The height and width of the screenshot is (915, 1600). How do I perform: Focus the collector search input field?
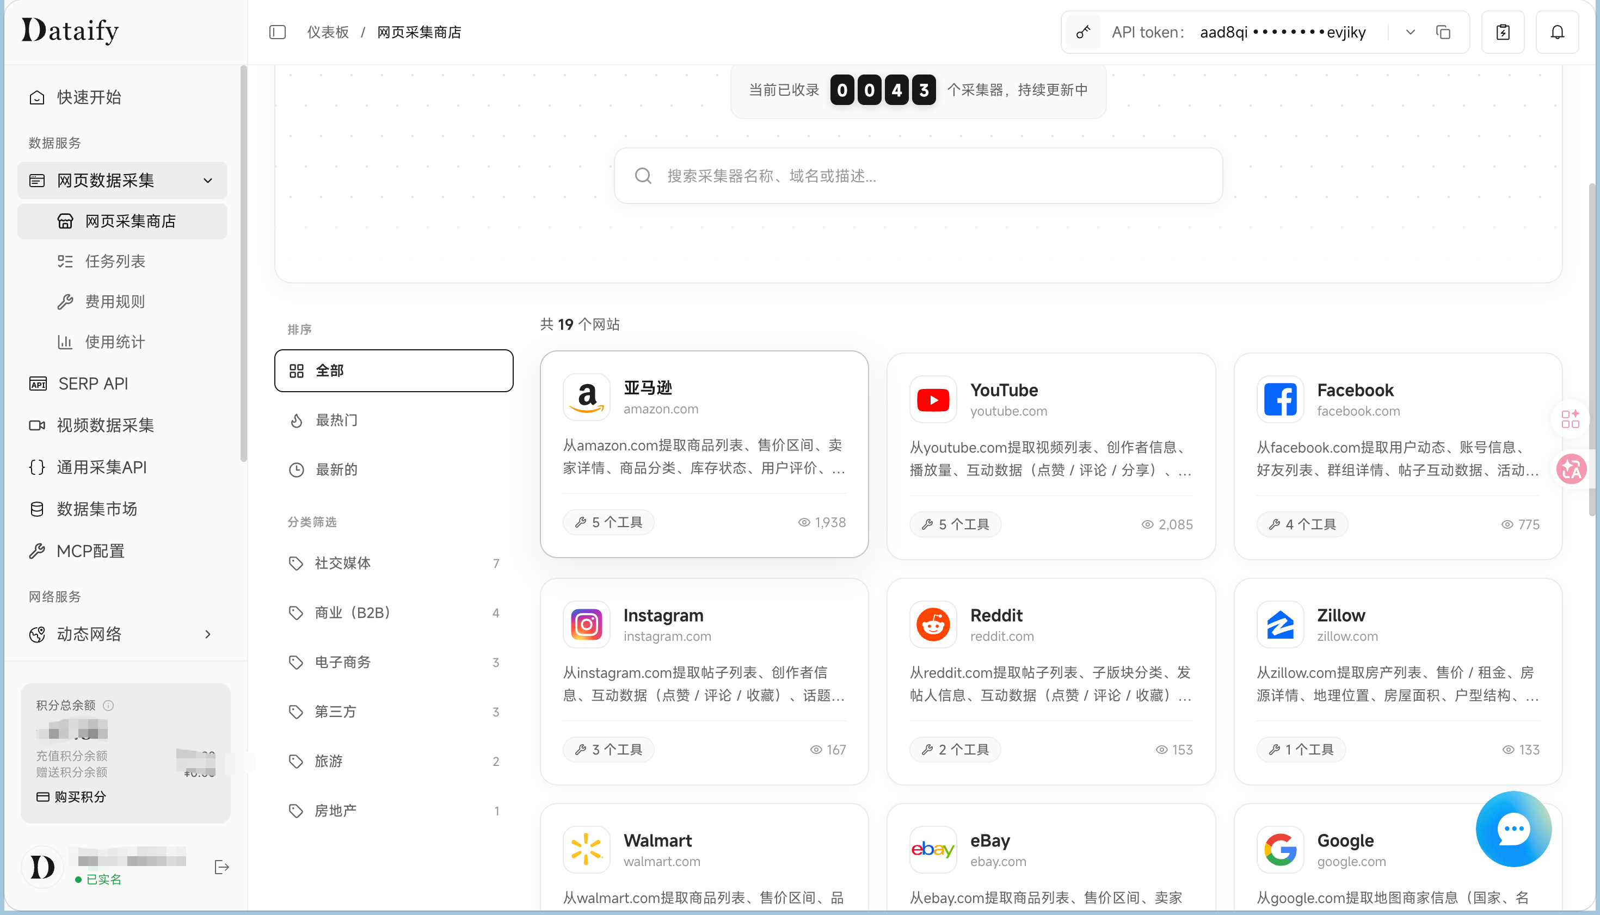point(918,176)
